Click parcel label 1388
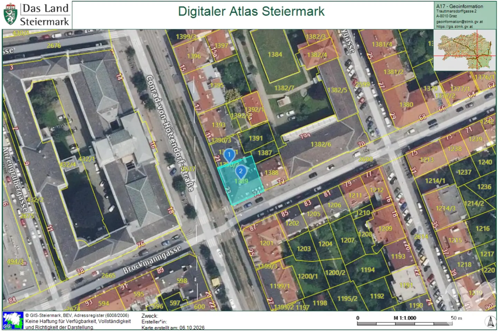This screenshot has width=498, height=331. point(271,172)
